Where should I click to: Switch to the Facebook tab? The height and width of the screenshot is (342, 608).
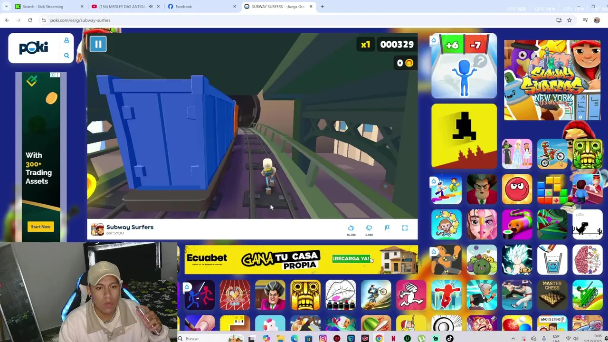pyautogui.click(x=183, y=7)
